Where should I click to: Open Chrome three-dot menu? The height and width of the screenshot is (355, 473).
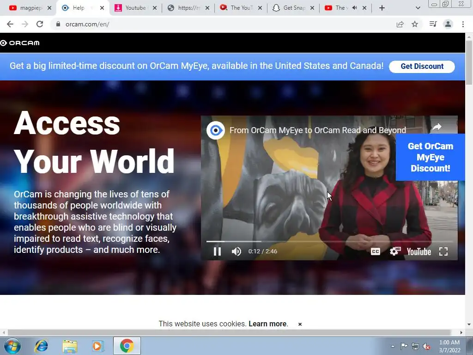tap(463, 24)
